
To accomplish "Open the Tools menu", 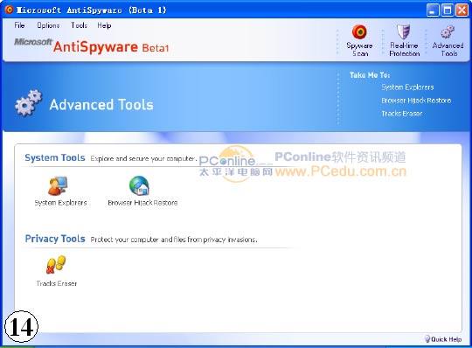I will point(79,25).
